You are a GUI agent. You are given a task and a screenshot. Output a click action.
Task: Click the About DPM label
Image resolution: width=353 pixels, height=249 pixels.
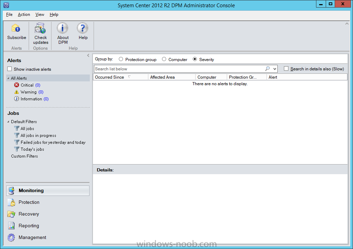click(63, 40)
